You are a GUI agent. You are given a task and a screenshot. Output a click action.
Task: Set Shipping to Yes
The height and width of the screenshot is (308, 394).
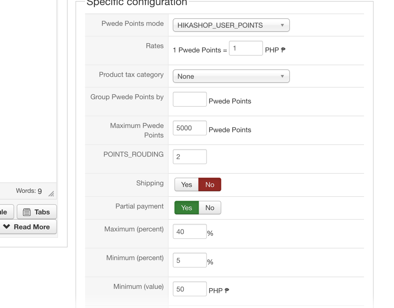click(187, 185)
